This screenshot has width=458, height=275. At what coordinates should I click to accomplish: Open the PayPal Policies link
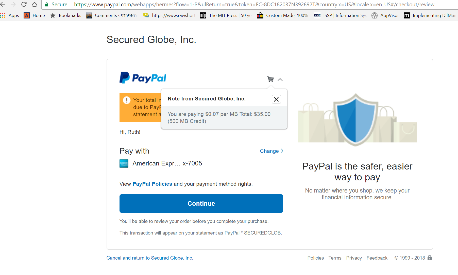coord(152,184)
